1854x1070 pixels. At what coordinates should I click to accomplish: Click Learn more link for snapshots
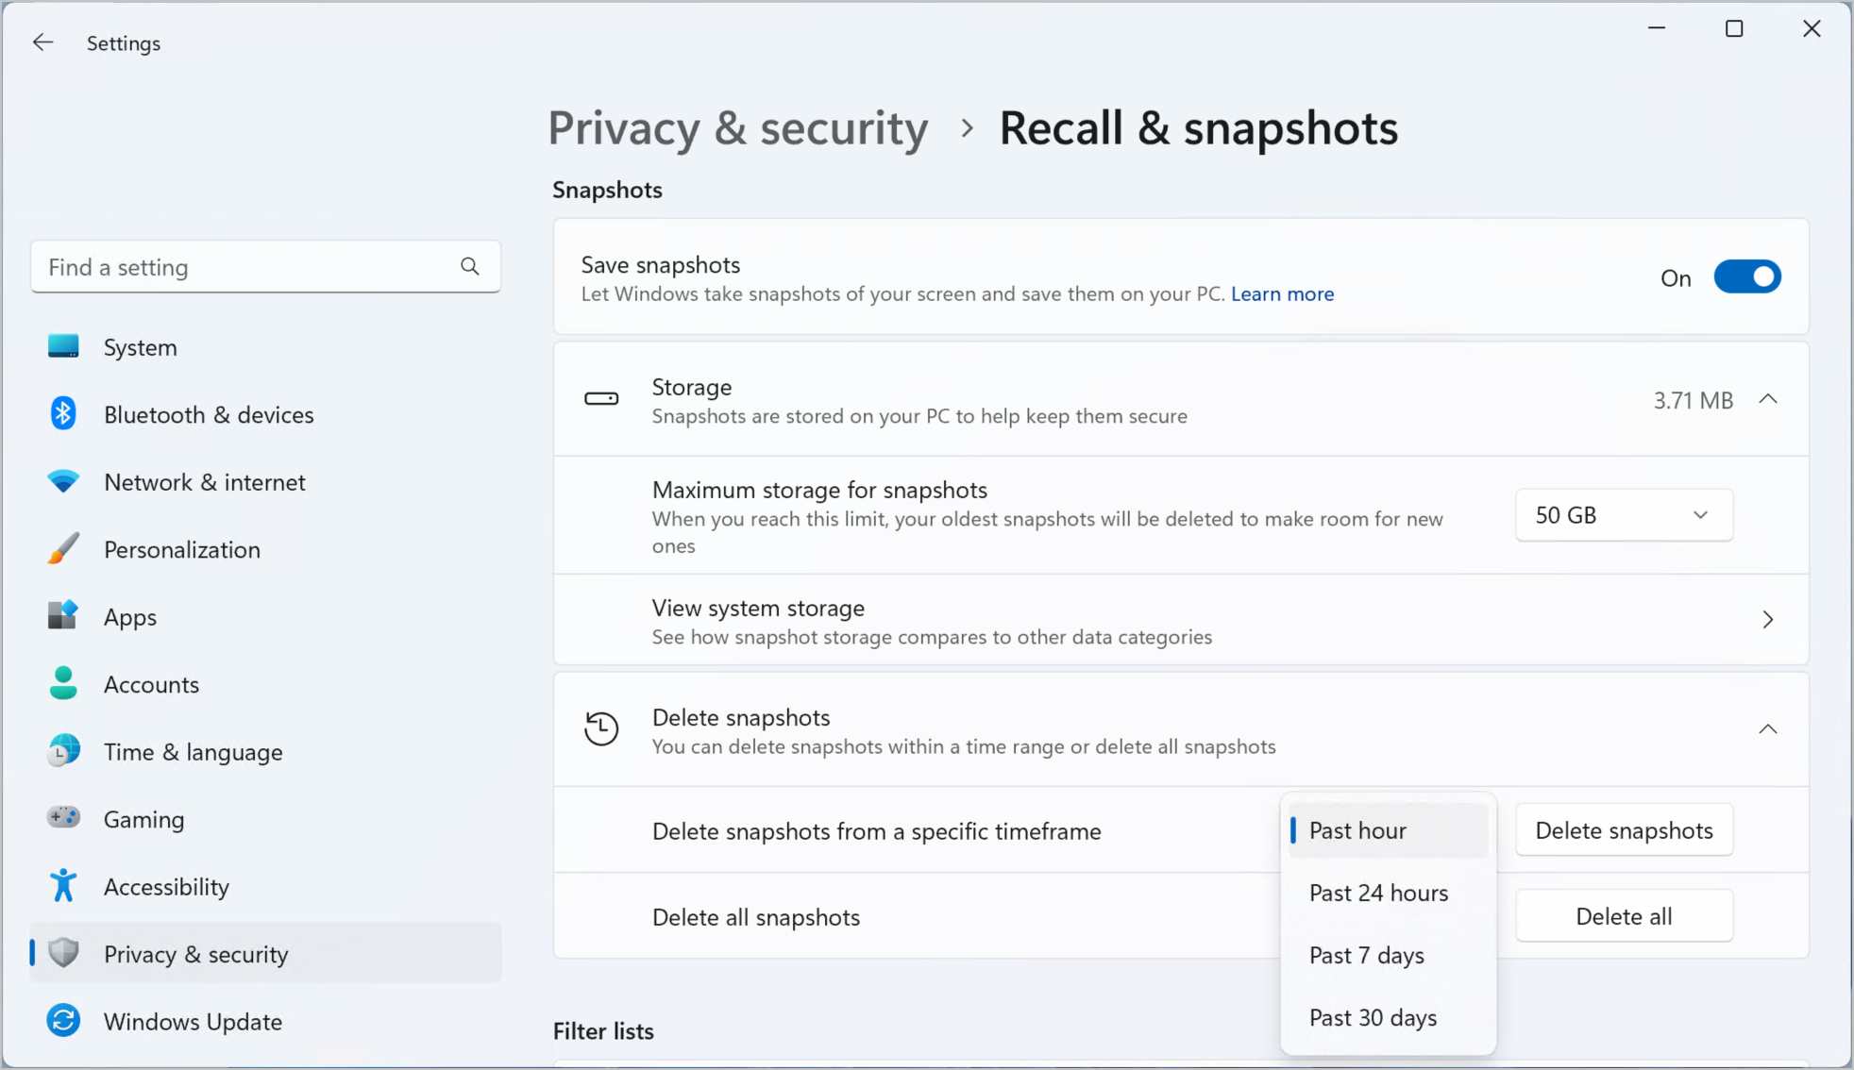pyautogui.click(x=1282, y=293)
